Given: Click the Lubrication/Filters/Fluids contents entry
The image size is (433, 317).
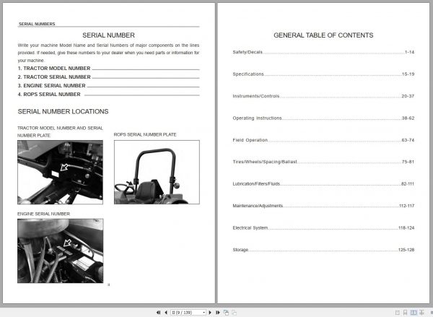Looking at the screenshot, I should point(323,184).
